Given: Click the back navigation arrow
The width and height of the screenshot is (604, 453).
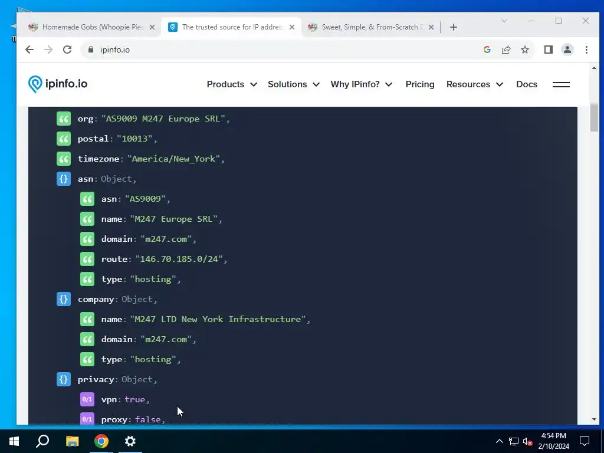Looking at the screenshot, I should (29, 50).
